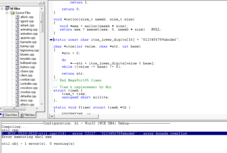Click the workspace panel dock button
Screen dimensions: 227x153
point(40,3)
